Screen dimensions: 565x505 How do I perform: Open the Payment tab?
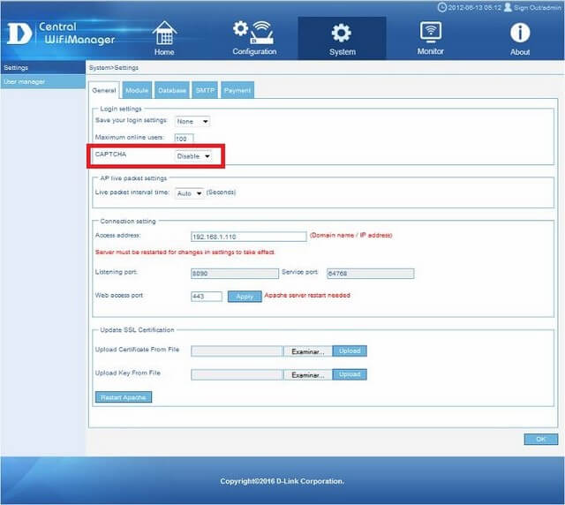237,90
